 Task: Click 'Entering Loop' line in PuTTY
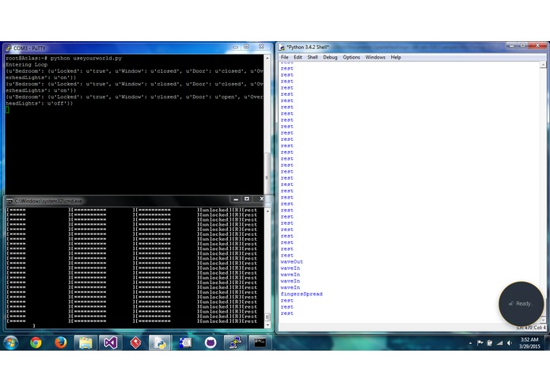coord(26,65)
